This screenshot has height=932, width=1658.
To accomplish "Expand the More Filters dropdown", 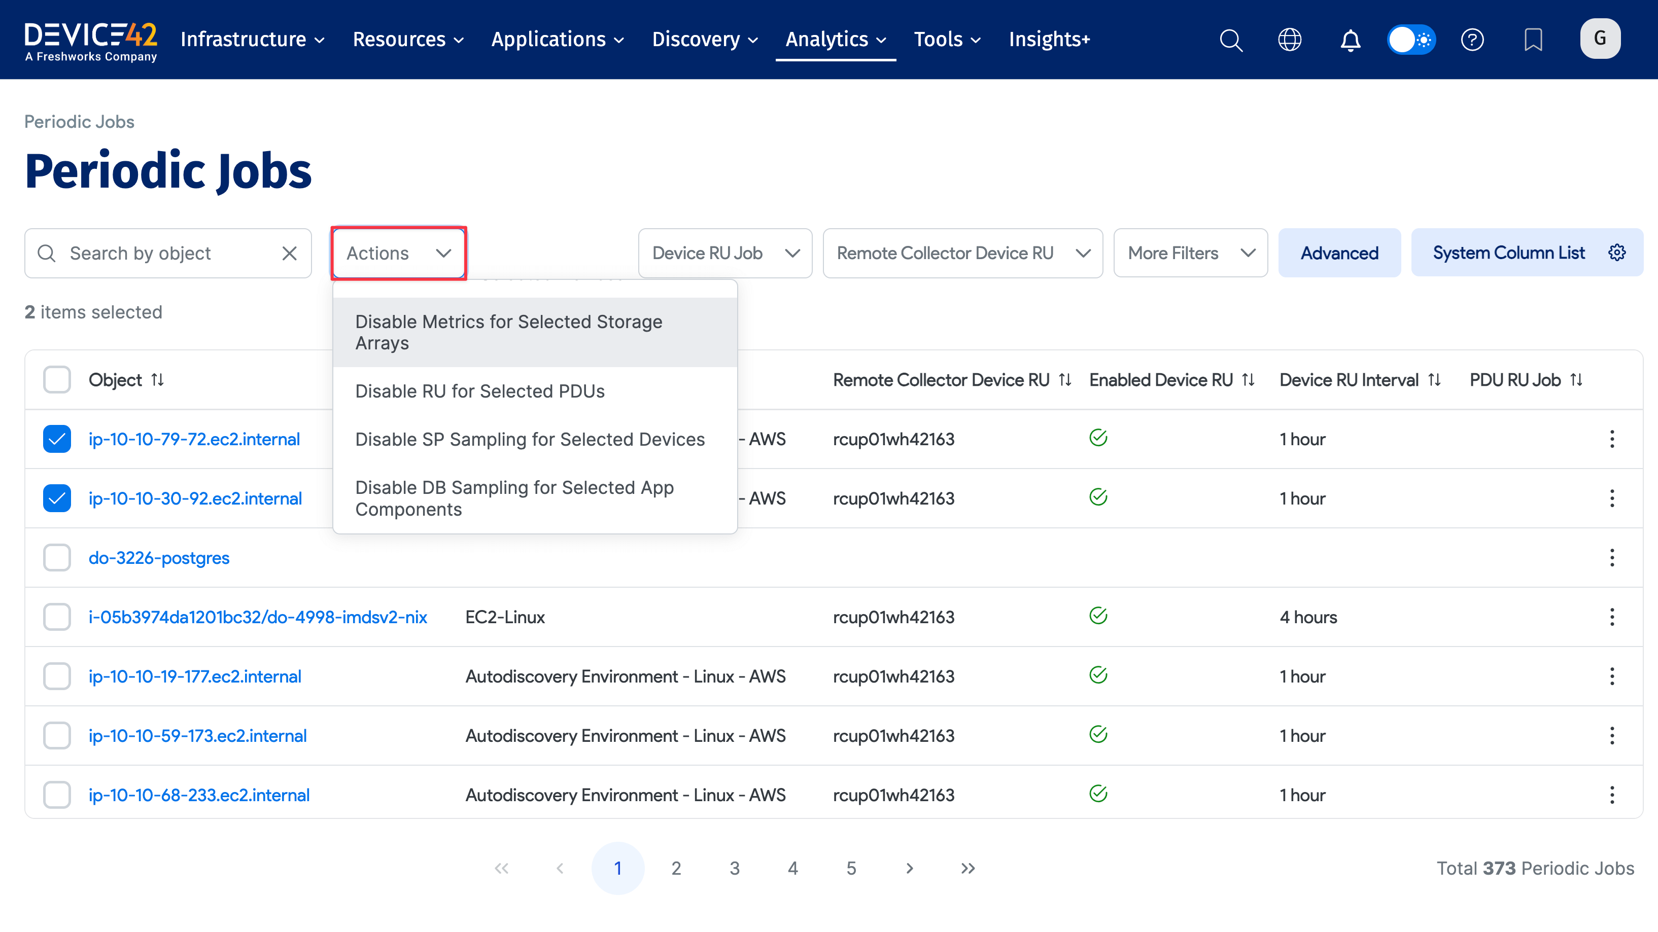I will pyautogui.click(x=1190, y=252).
